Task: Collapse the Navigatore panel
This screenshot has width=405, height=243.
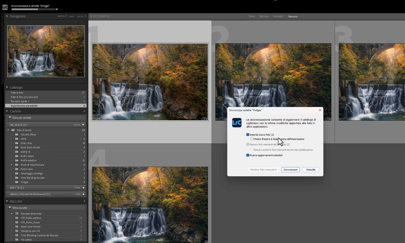Action: [7, 16]
